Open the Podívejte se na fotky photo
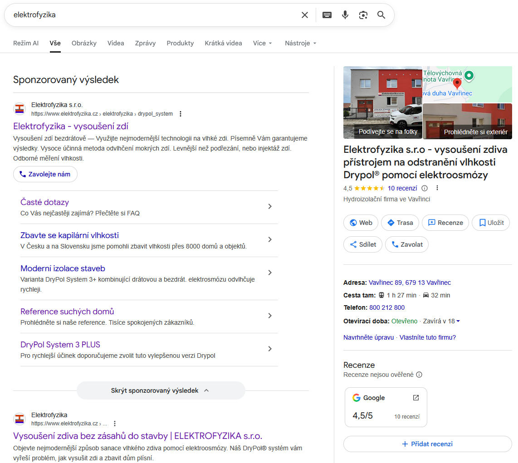This screenshot has height=463, width=518. [382, 102]
